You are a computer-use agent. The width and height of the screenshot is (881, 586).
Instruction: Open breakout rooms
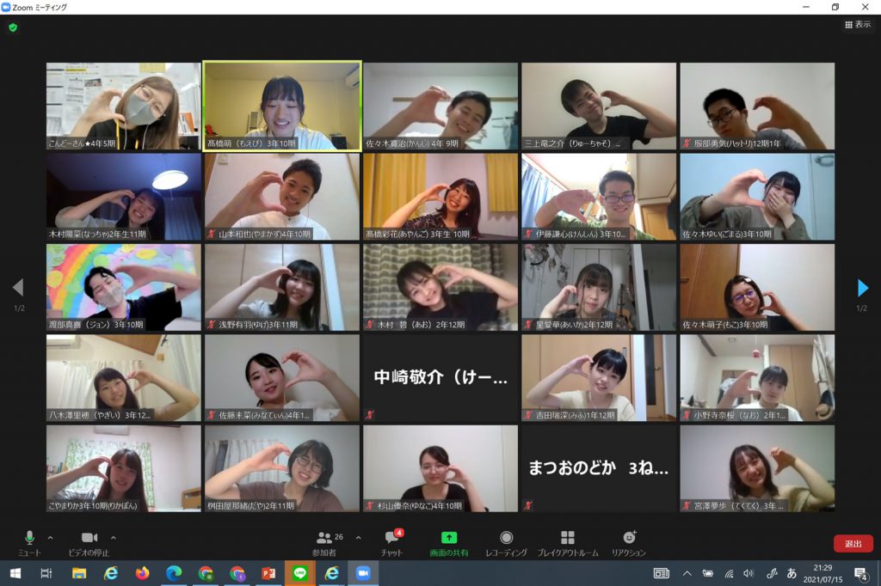[567, 541]
